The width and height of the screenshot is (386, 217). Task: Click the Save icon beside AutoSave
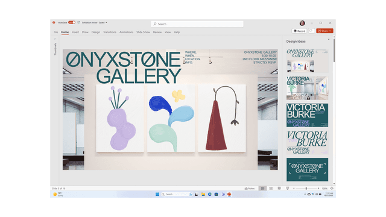[79, 22]
